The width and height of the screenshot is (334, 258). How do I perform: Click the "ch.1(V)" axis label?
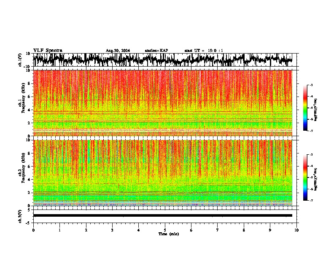point(20,60)
